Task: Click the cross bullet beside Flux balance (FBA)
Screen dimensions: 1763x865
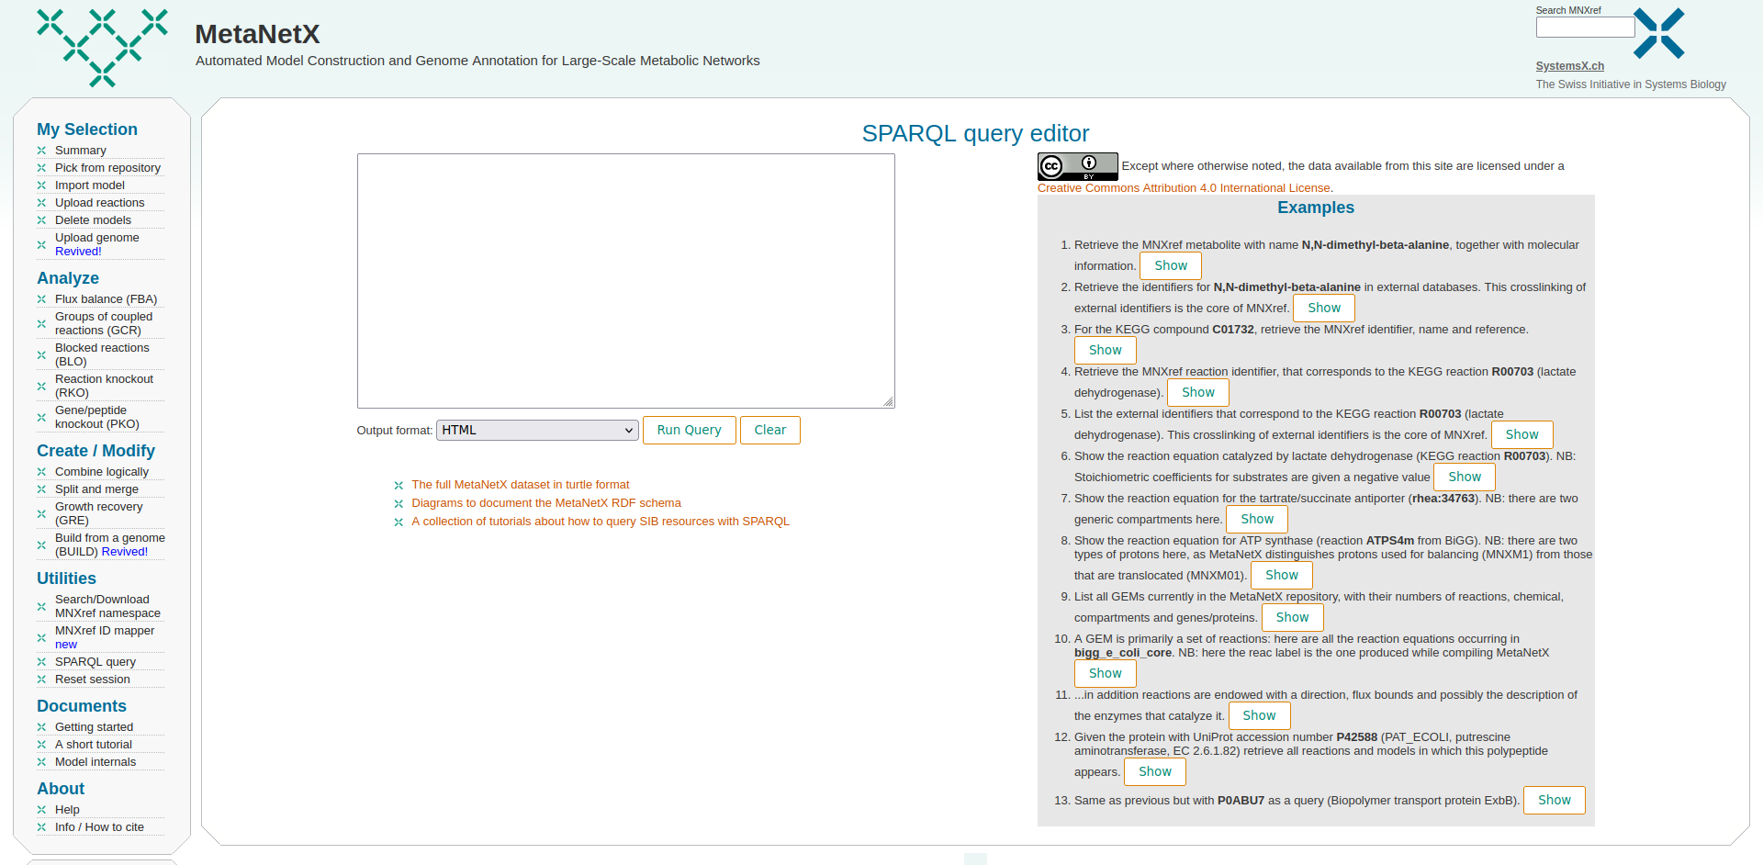Action: [x=41, y=299]
